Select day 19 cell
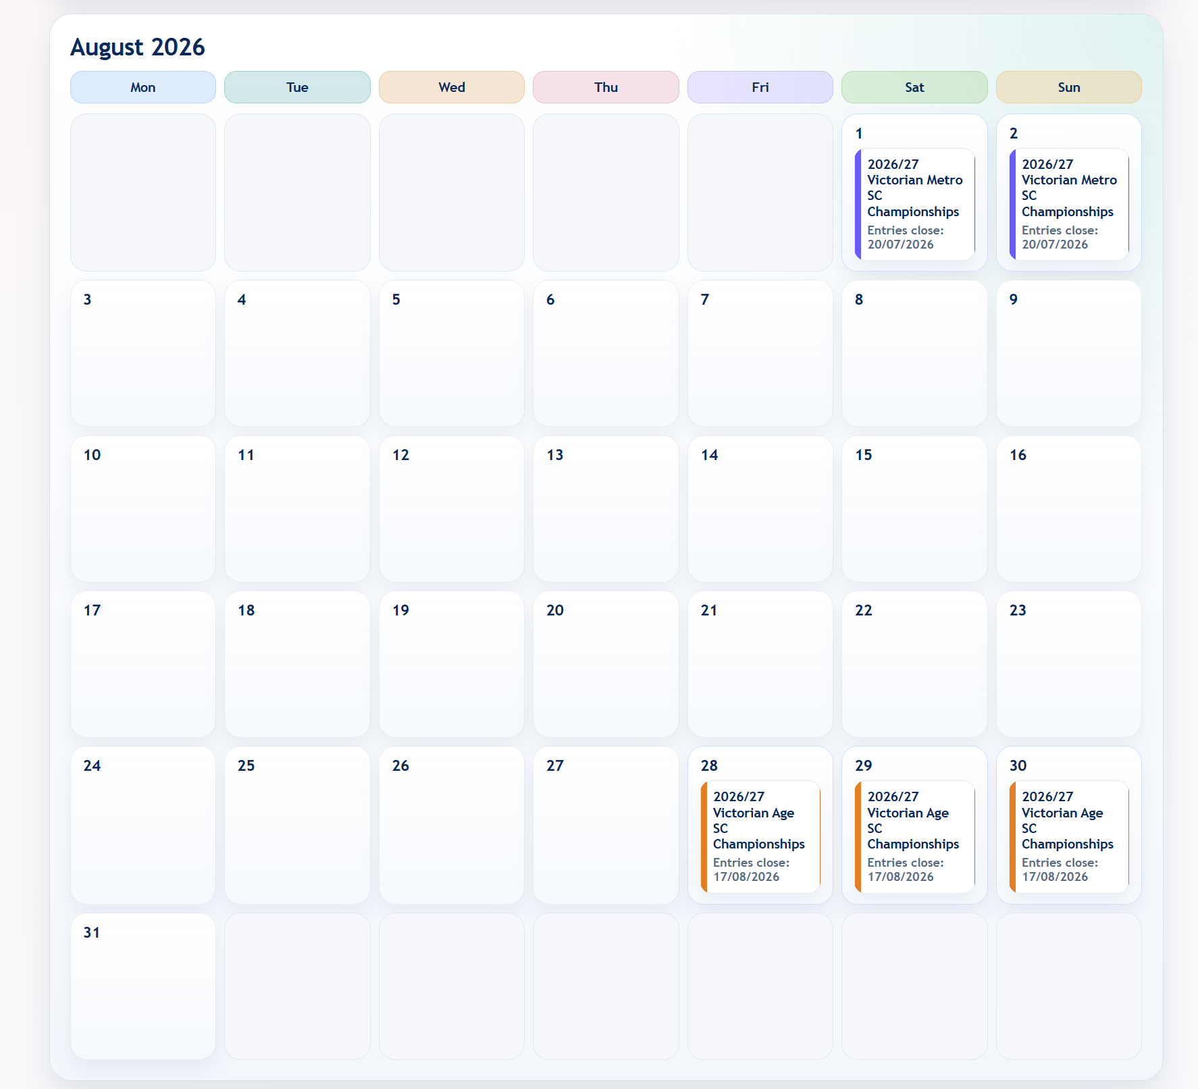 [452, 664]
